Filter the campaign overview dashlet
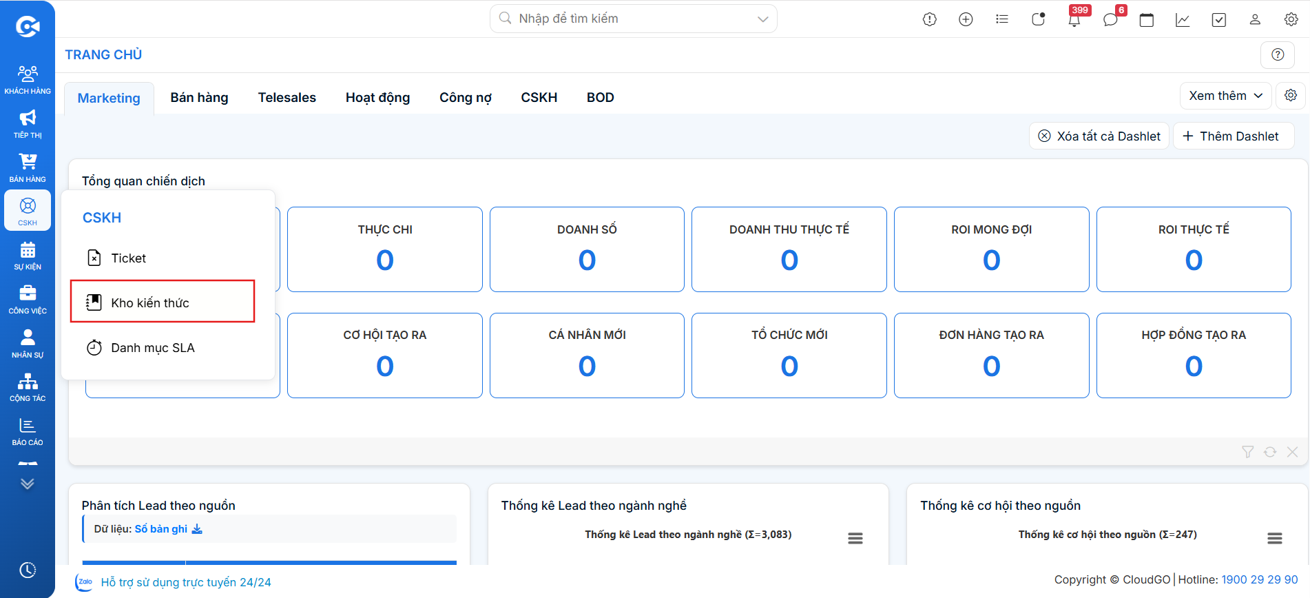Image resolution: width=1310 pixels, height=598 pixels. tap(1247, 452)
